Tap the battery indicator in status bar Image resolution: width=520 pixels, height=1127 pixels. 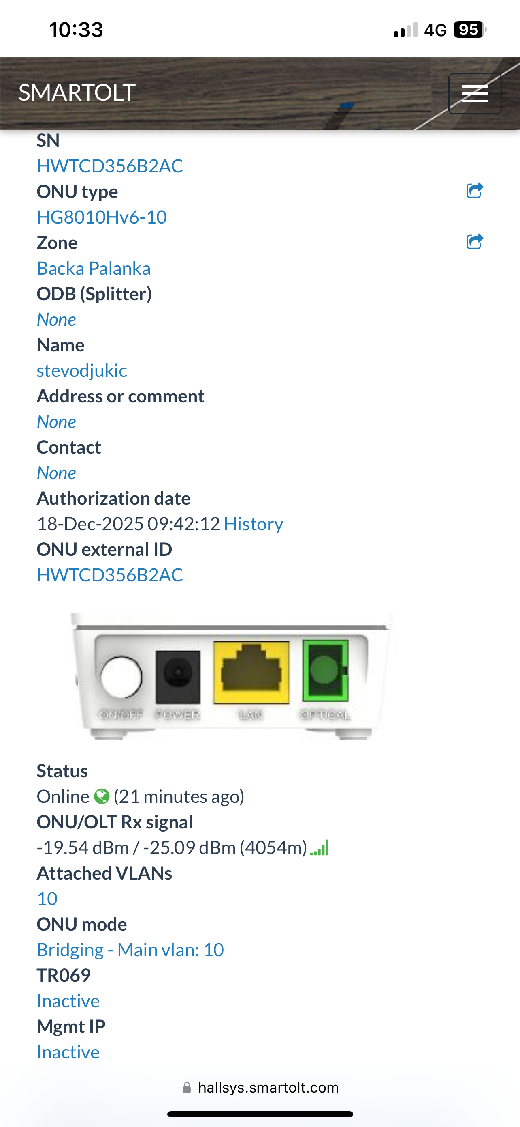coord(469,30)
